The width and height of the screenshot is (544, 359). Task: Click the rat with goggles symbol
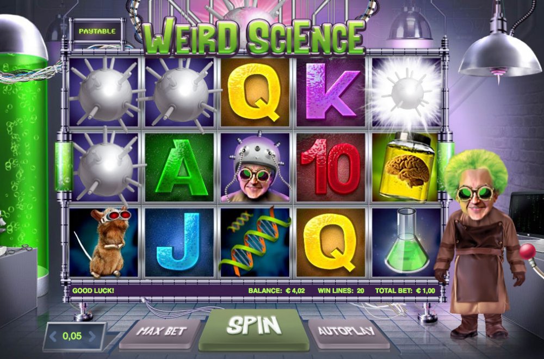pos(104,242)
